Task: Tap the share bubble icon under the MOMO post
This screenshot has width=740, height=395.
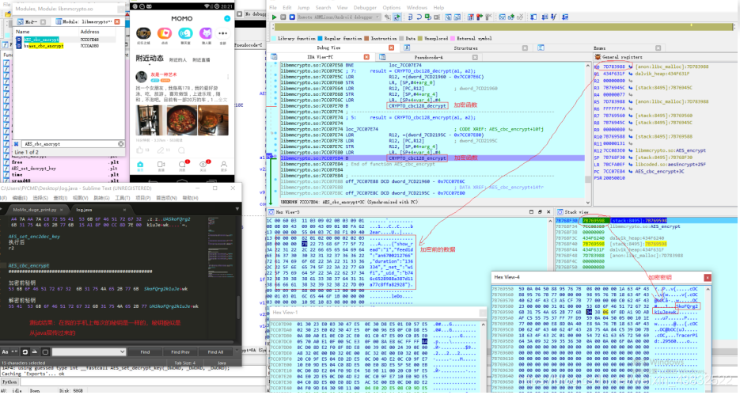Action: click(182, 150)
